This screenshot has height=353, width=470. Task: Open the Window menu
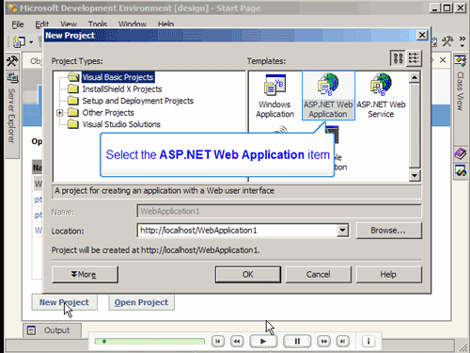click(133, 24)
